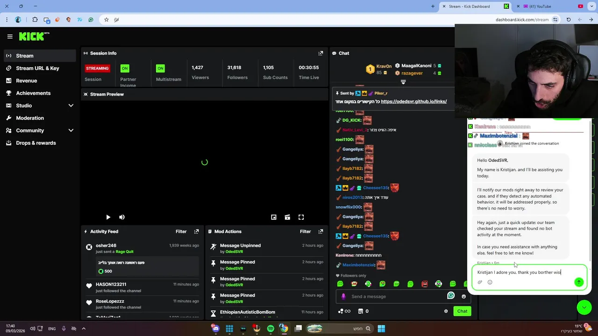Open Discord from the taskbar
598x336 pixels.
pos(215,329)
